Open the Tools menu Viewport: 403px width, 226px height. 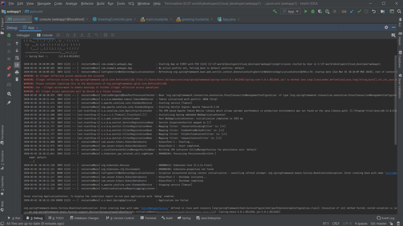[121, 3]
